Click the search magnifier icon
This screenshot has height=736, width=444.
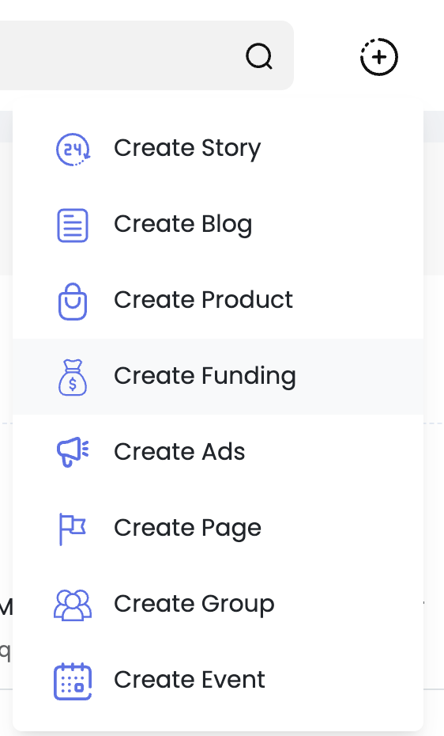click(x=259, y=57)
